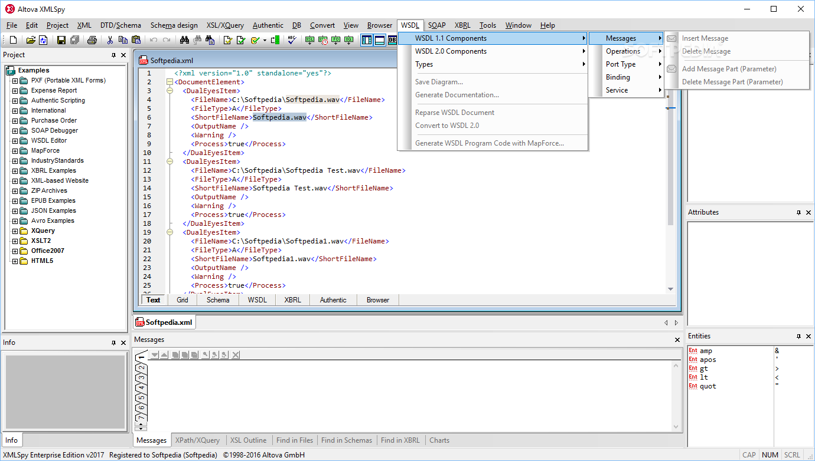The image size is (815, 461).
Task: Expand the JSON Examples folder
Action: tap(15, 210)
